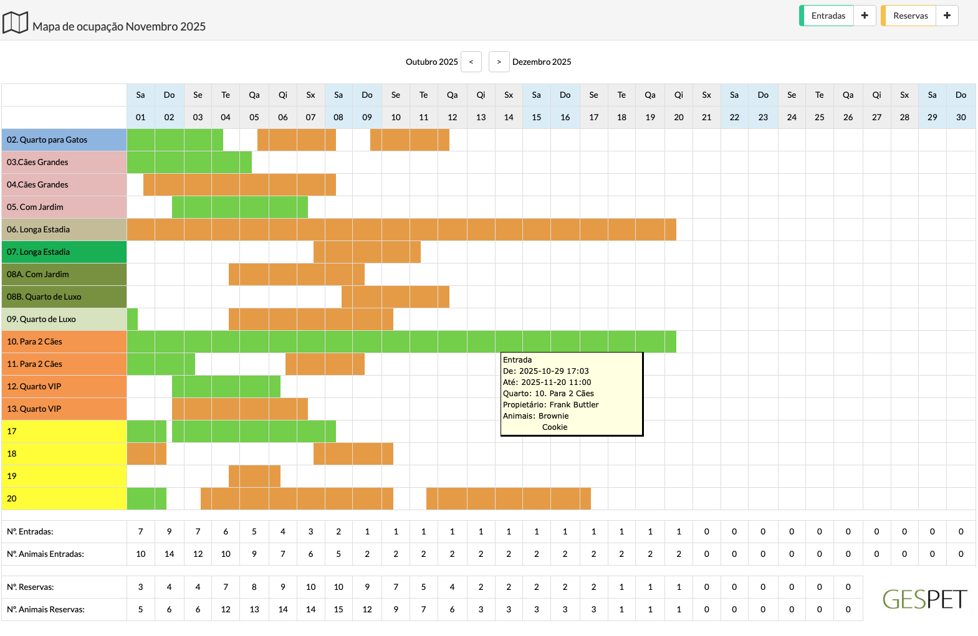Select the 02. Quarto para Gatos row label

64,140
